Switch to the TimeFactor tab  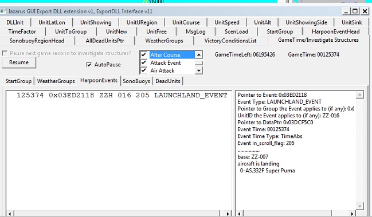point(22,31)
